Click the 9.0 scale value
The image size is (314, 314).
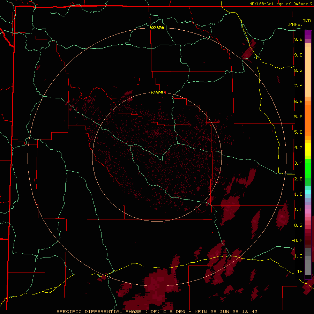point(298,55)
